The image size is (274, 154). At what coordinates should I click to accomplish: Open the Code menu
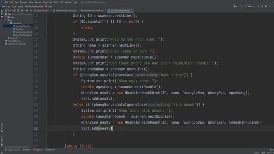click(31, 2)
